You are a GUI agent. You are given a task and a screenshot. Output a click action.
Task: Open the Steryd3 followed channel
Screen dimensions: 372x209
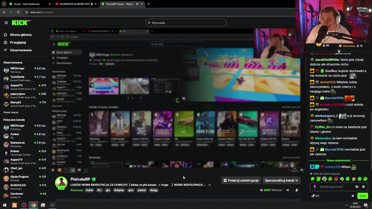click(x=24, y=104)
